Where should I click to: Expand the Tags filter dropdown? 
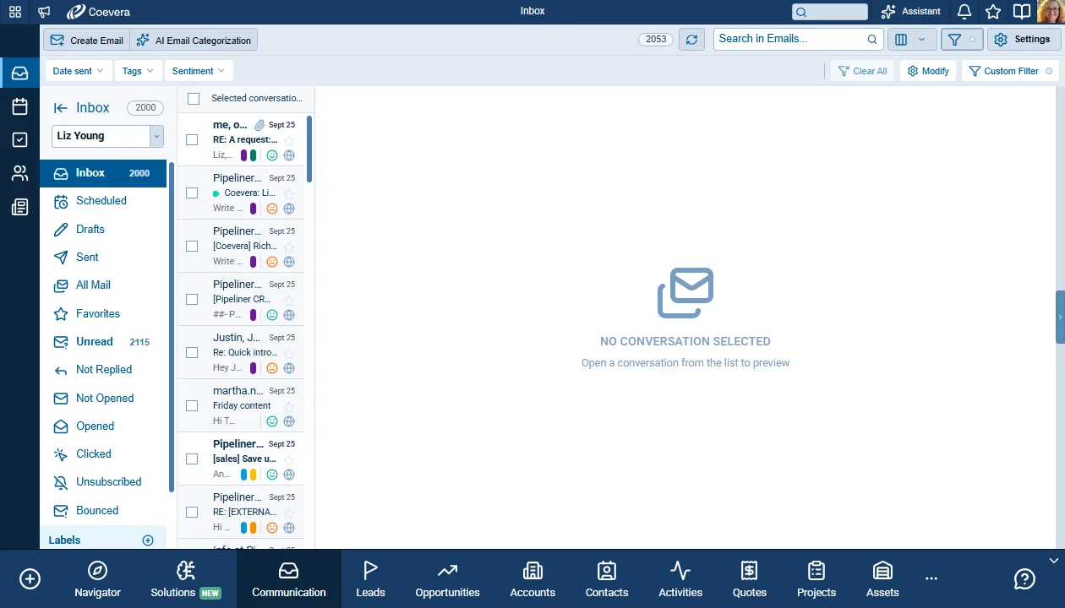point(138,71)
